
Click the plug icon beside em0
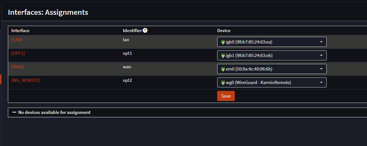(x=223, y=69)
